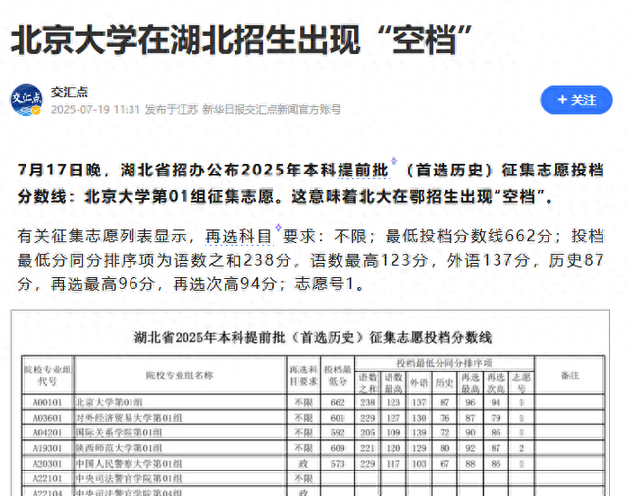Click the sparkle icon beside 本科提前批
Viewport: 628px width, 496px height.
394,161
